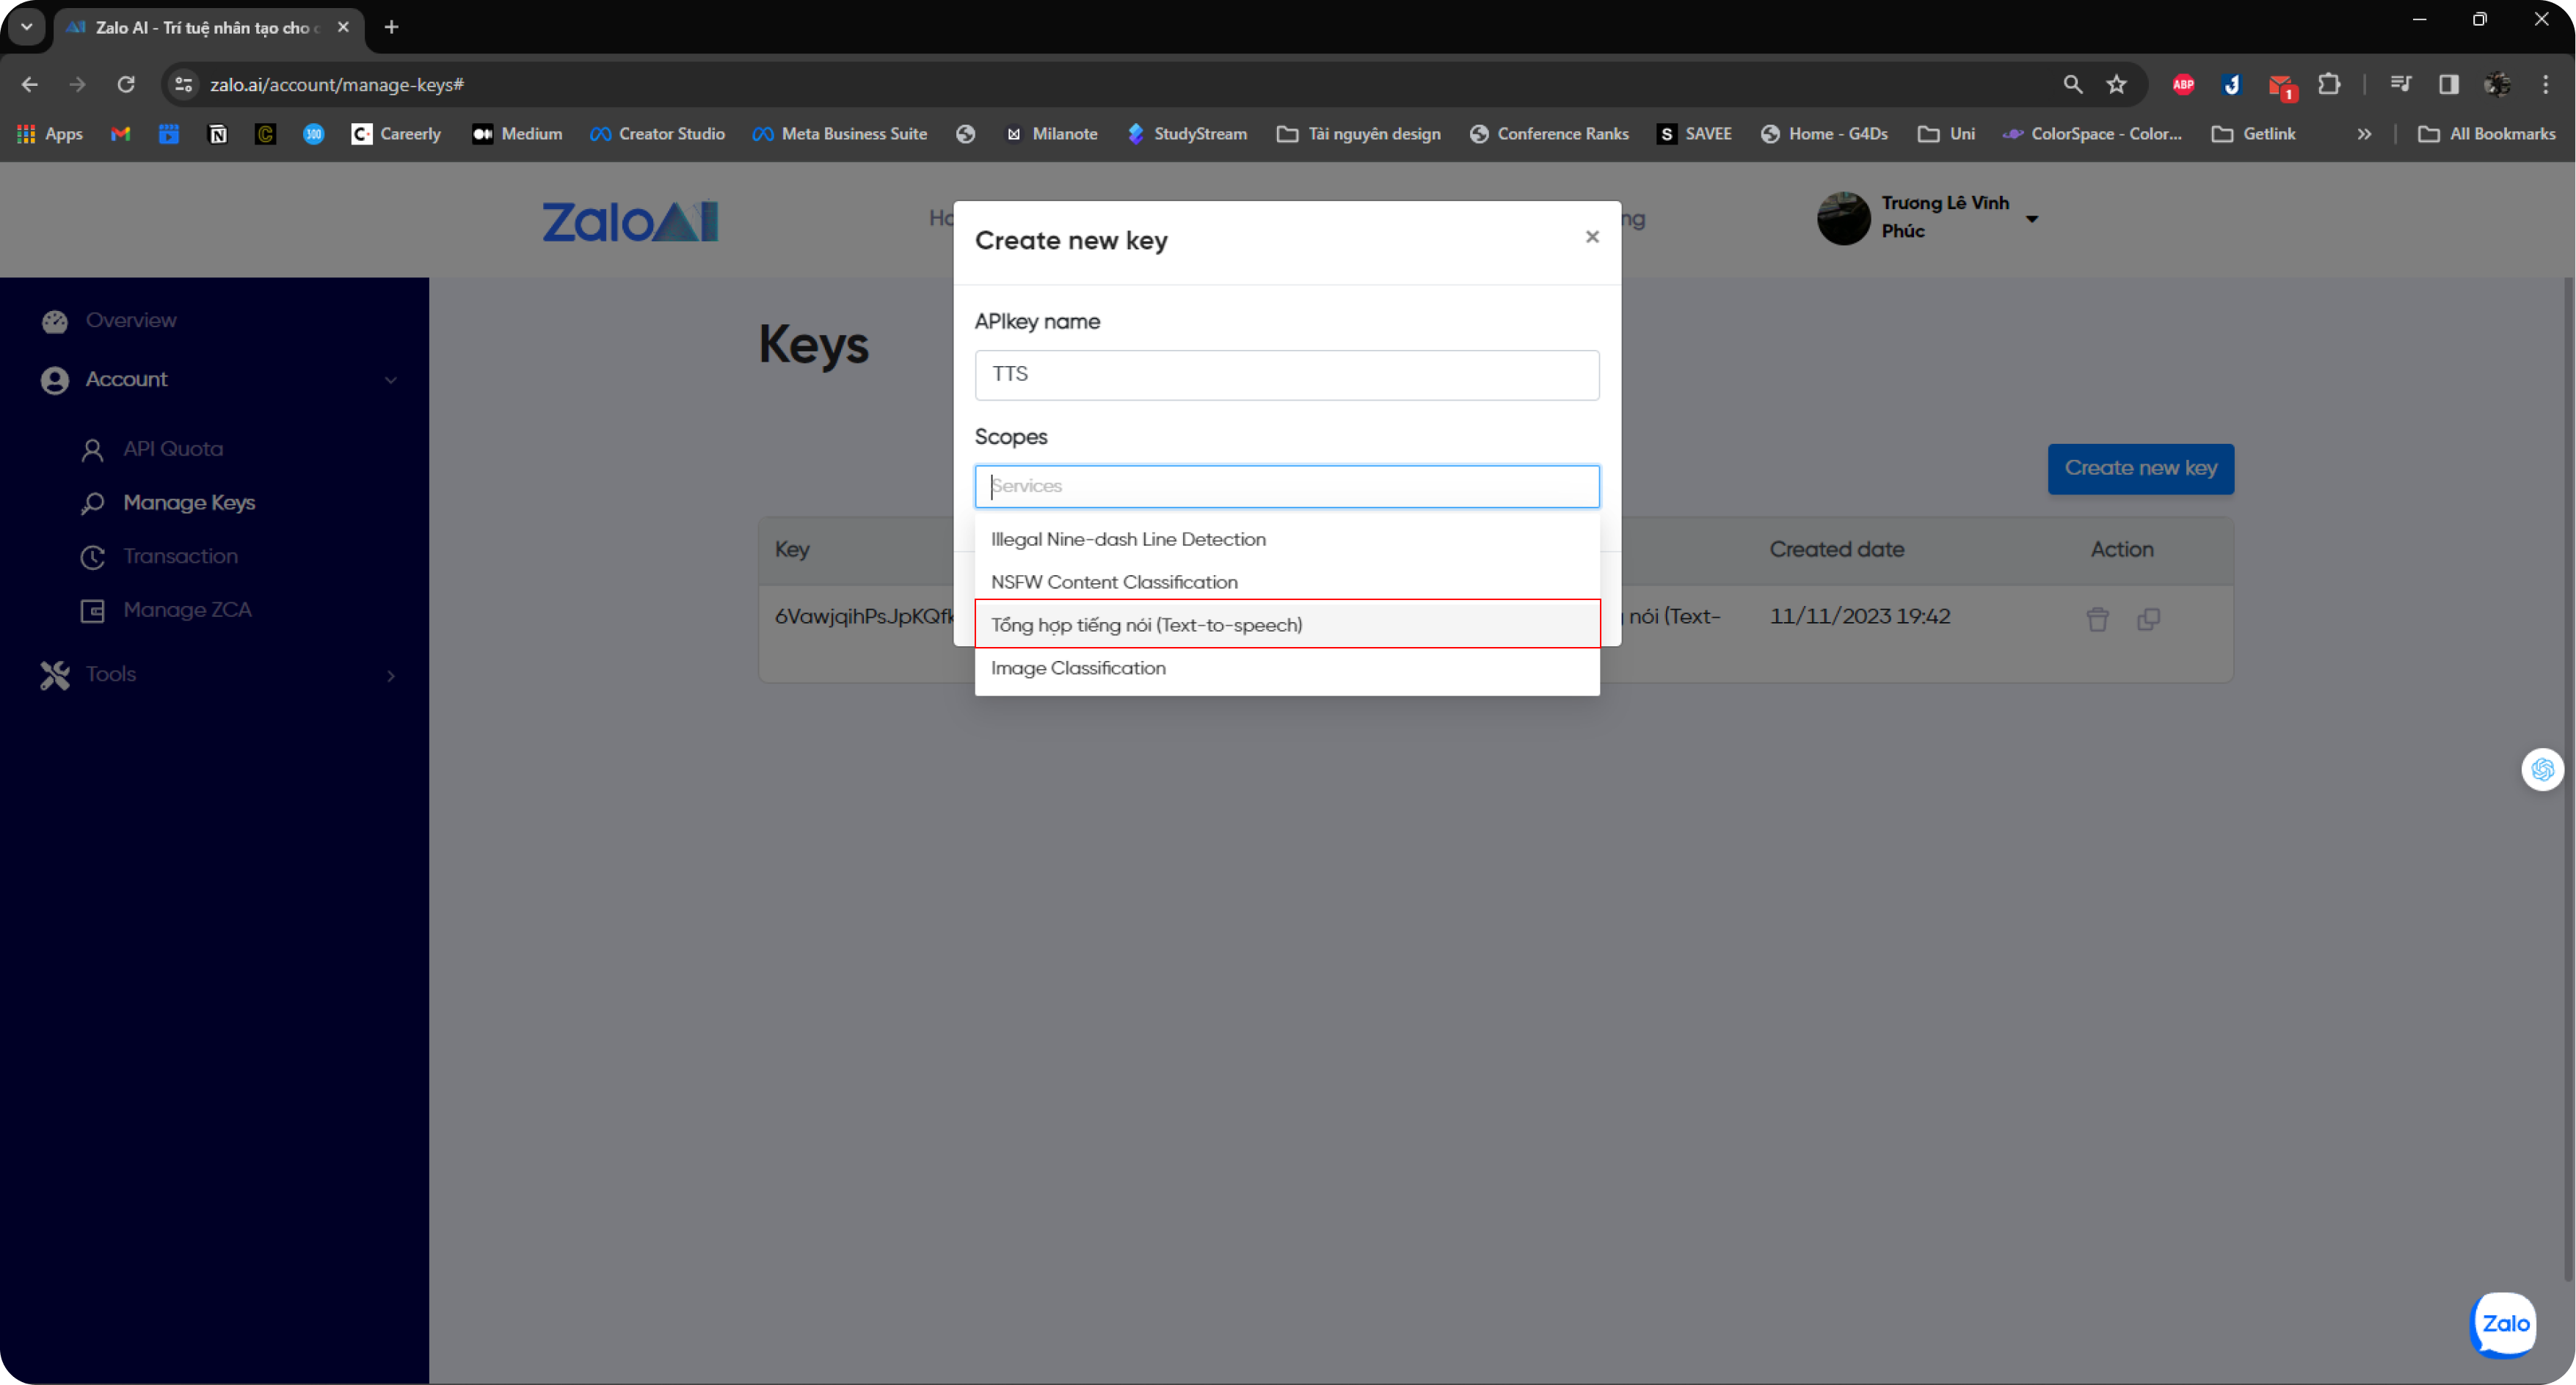Screen dimensions: 2576x1385
Task: Open the Milanote bookmark
Action: click(1051, 134)
